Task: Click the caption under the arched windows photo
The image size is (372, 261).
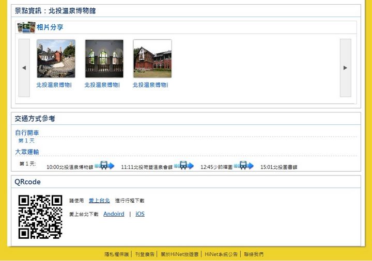Action: [x=102, y=85]
